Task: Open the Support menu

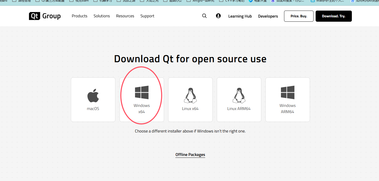Action: tap(147, 16)
